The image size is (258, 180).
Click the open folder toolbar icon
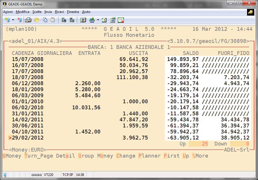pyautogui.click(x=37, y=20)
